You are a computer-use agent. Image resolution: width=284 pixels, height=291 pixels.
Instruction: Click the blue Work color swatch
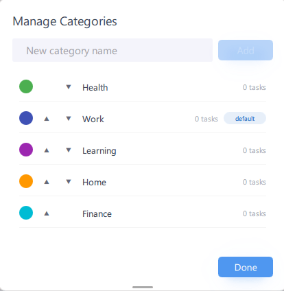[26, 118]
